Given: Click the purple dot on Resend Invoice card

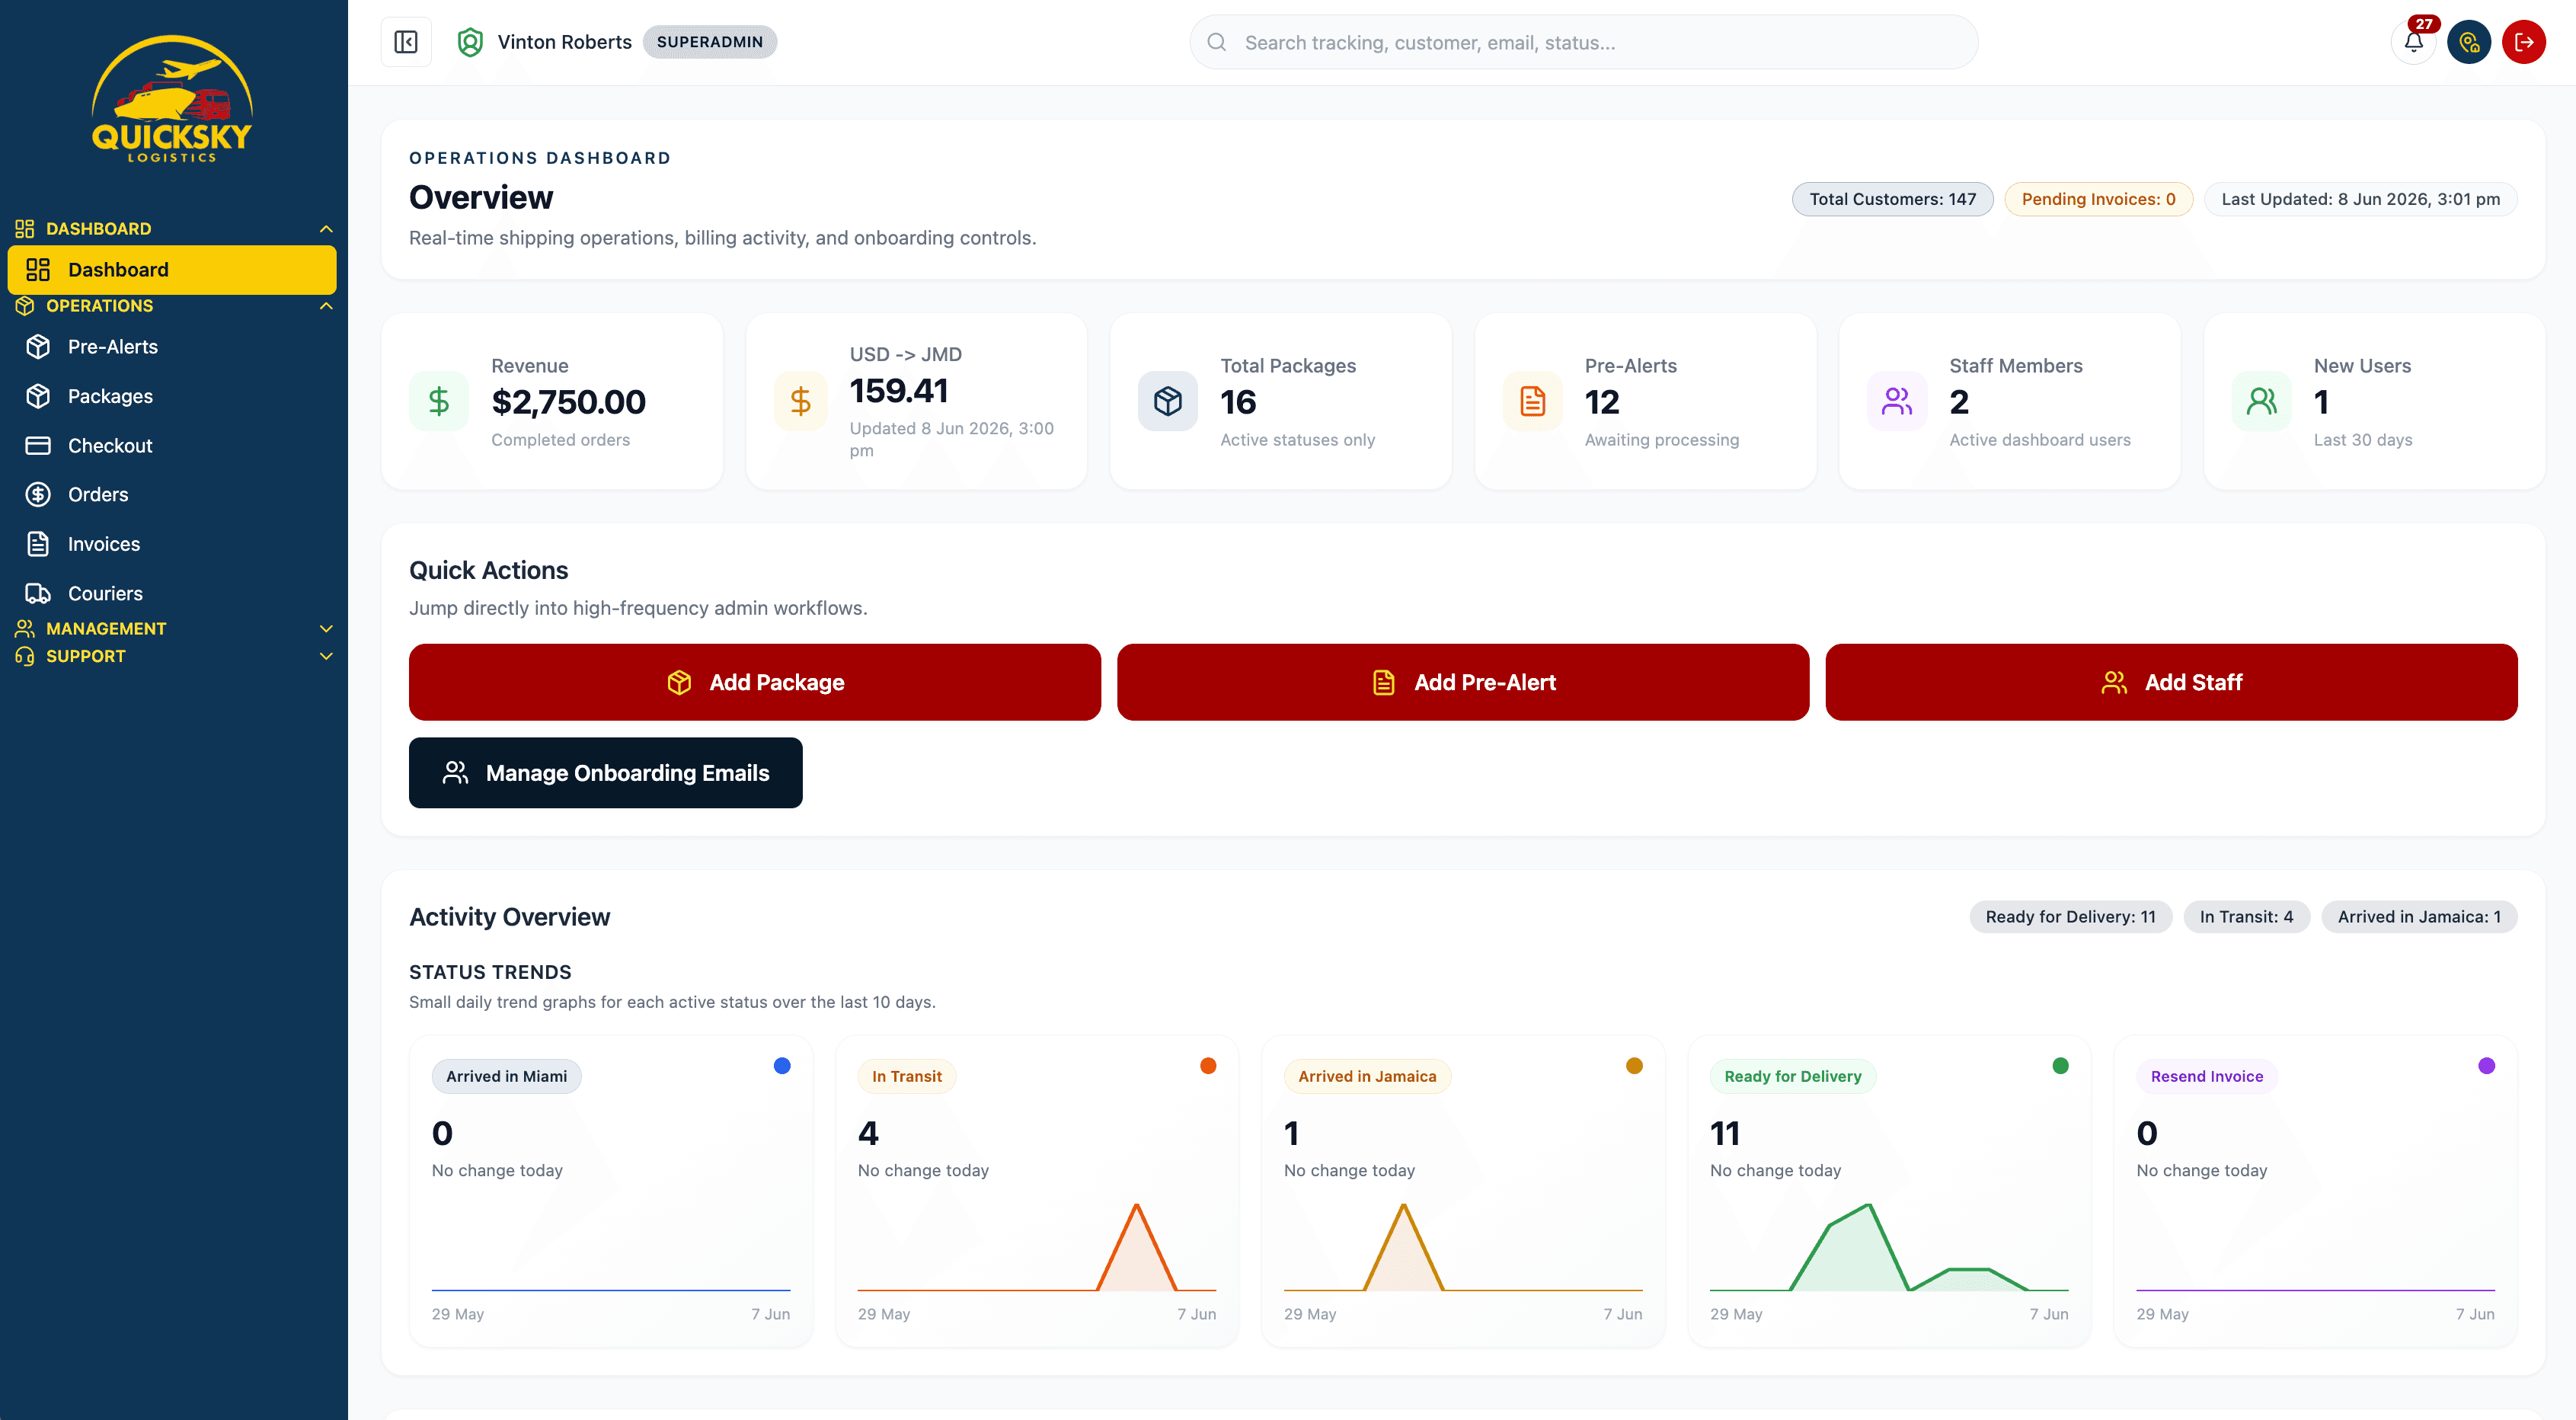Looking at the screenshot, I should 2487,1066.
